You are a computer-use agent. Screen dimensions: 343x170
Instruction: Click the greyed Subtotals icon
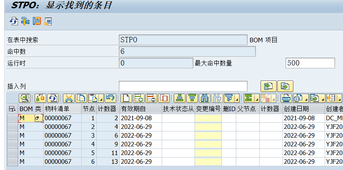tap(266, 98)
